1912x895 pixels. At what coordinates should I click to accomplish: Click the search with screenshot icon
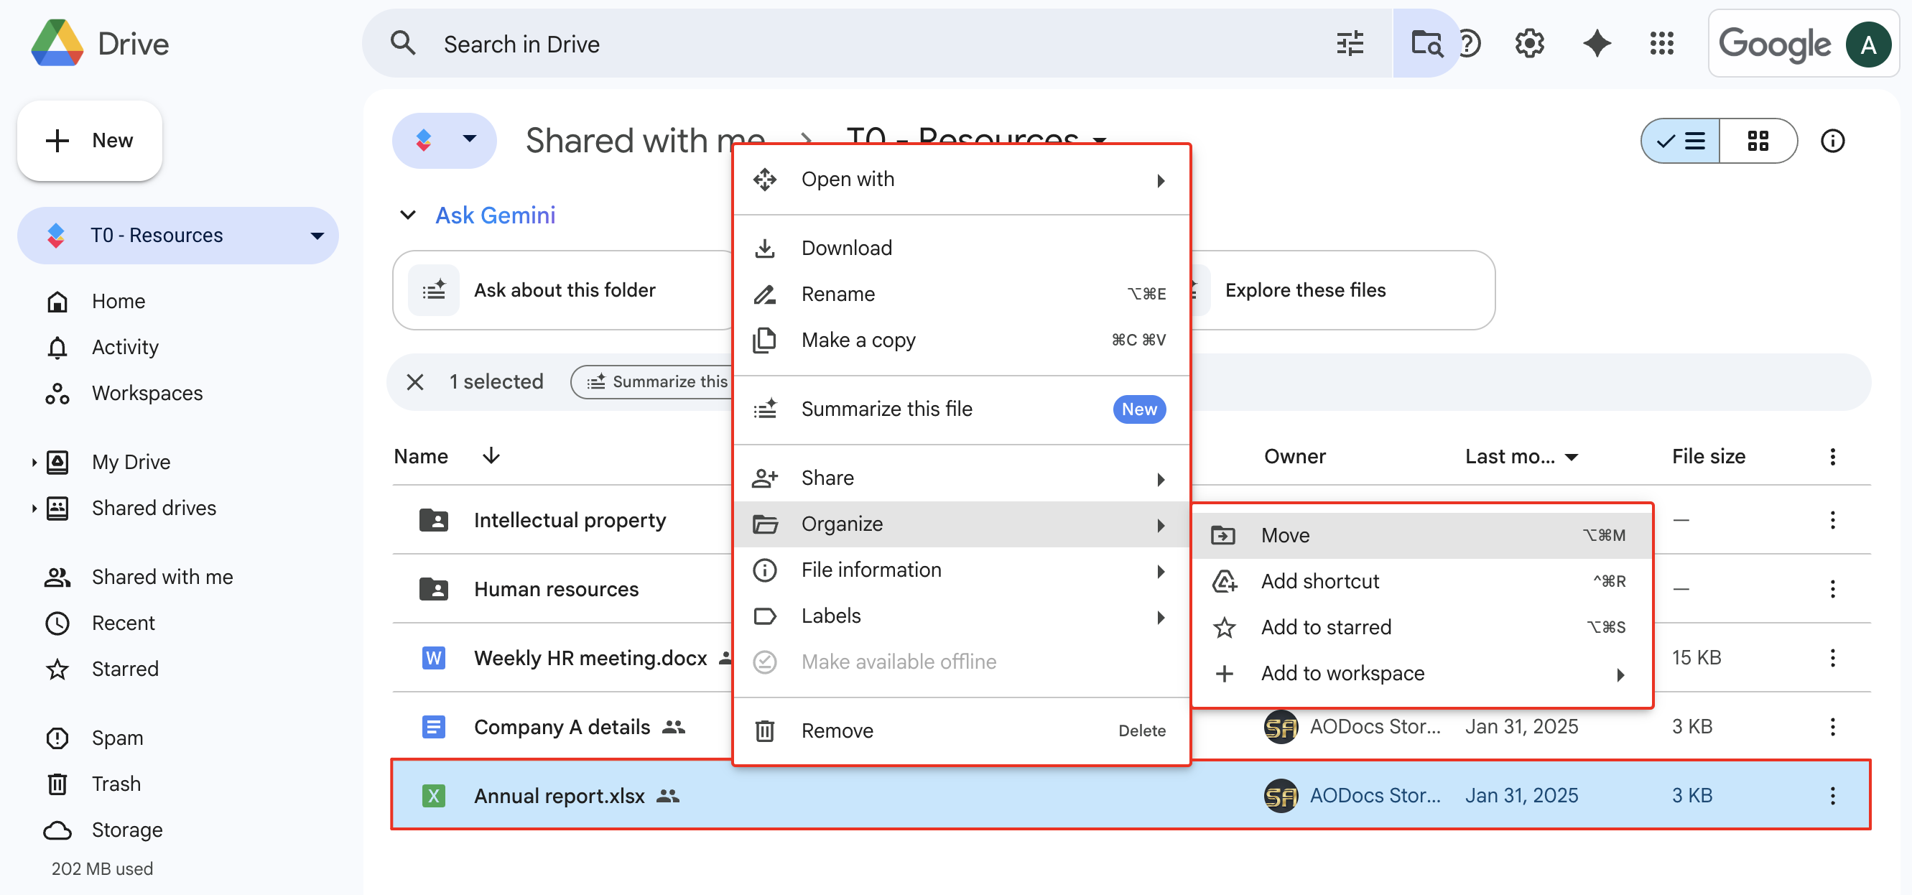point(1426,43)
